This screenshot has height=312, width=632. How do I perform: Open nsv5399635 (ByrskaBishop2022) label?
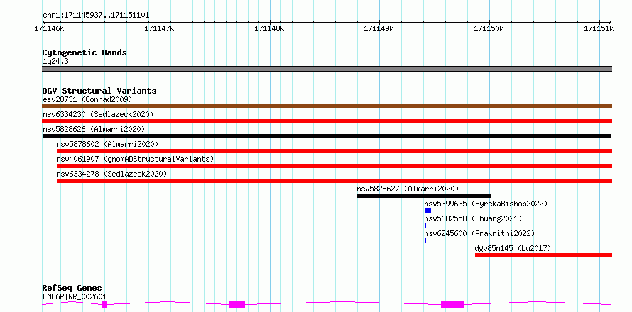pyautogui.click(x=486, y=204)
